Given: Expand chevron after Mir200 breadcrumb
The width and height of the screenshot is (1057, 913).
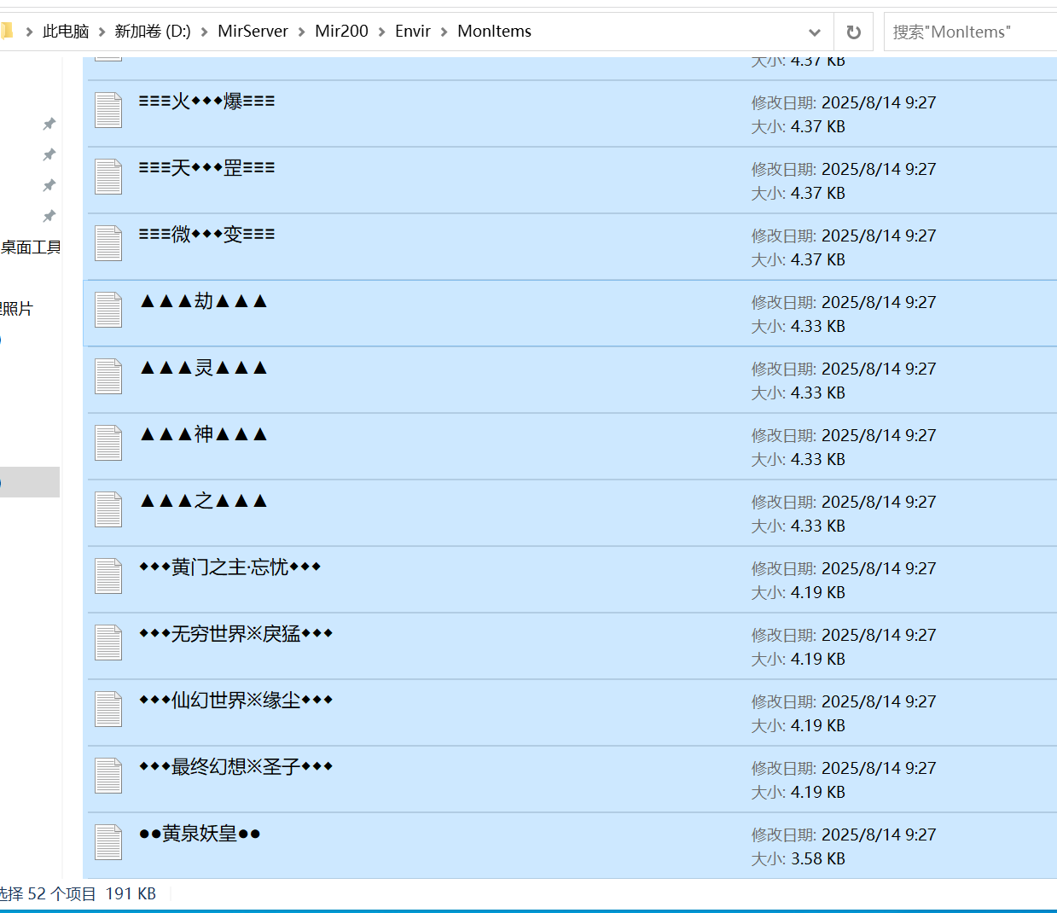Looking at the screenshot, I should click(382, 32).
